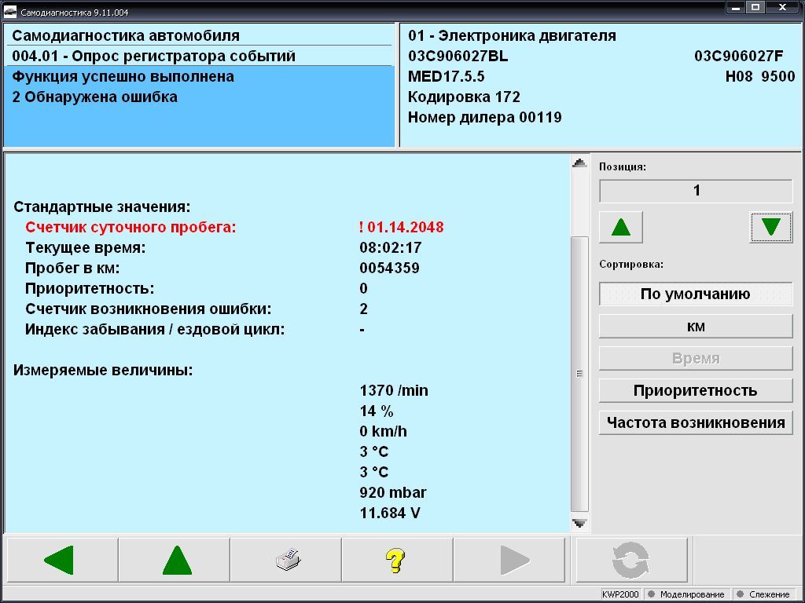The image size is (805, 603).
Task: Click the 01 - Электроника двигателя heading
Action: (512, 36)
